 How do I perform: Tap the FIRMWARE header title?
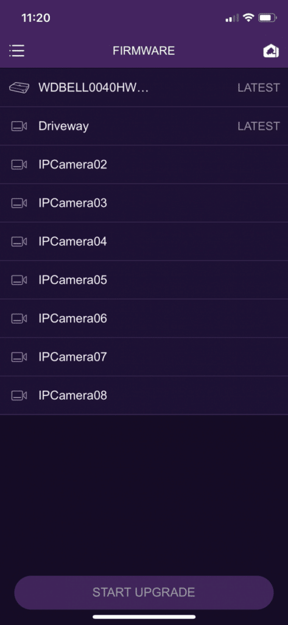click(144, 51)
